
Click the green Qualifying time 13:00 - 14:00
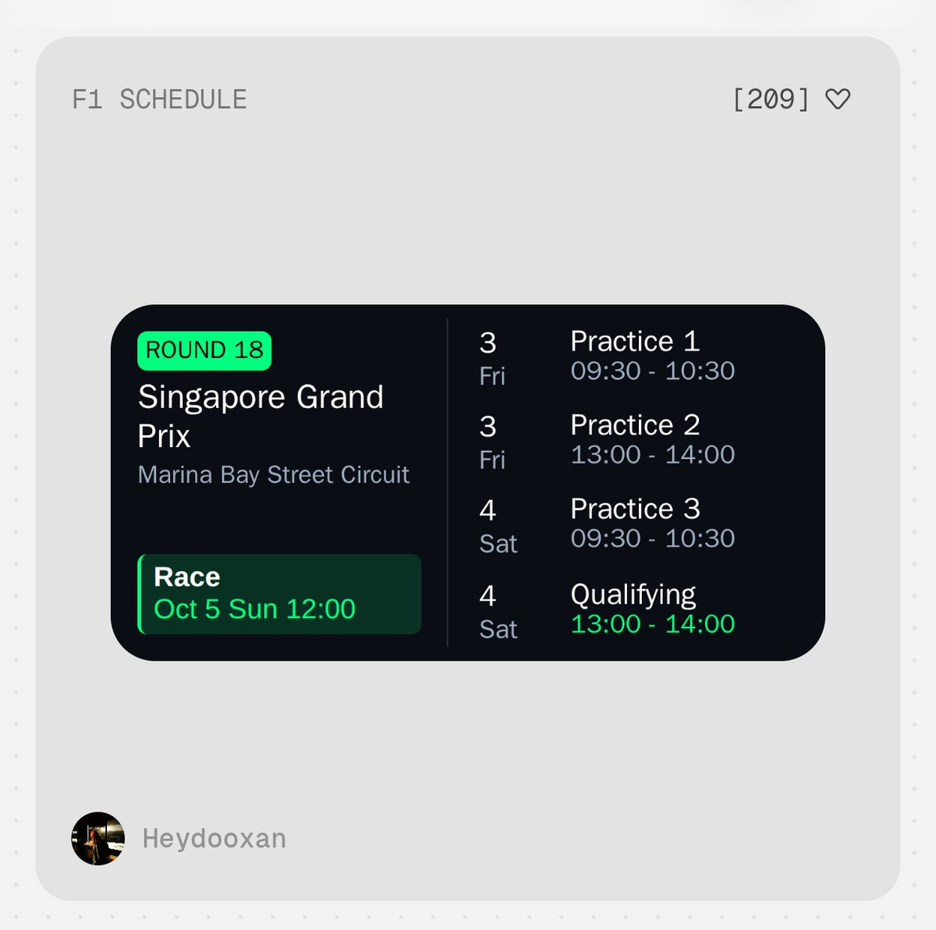point(652,624)
